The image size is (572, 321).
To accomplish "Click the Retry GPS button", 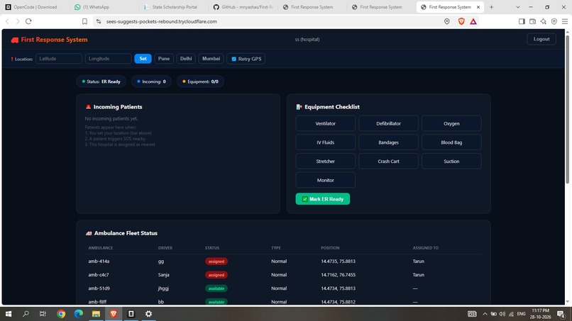I will coord(246,59).
